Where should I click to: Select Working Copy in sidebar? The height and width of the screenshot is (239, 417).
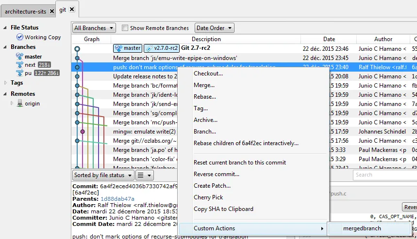tap(43, 37)
